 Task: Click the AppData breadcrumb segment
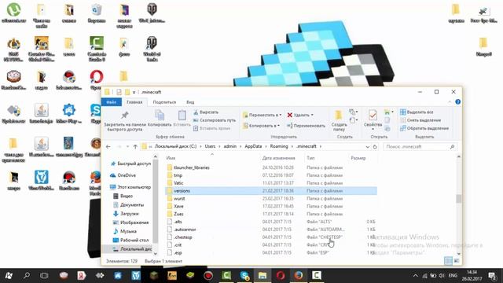253,146
